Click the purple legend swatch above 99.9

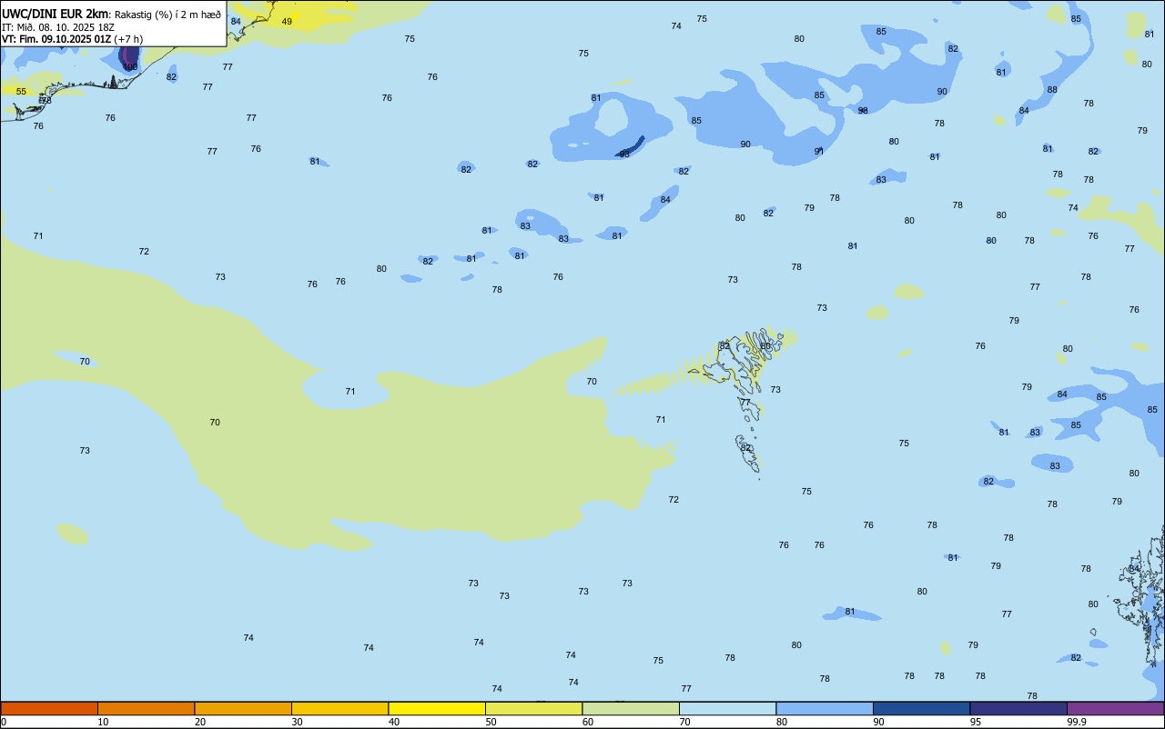1115,708
